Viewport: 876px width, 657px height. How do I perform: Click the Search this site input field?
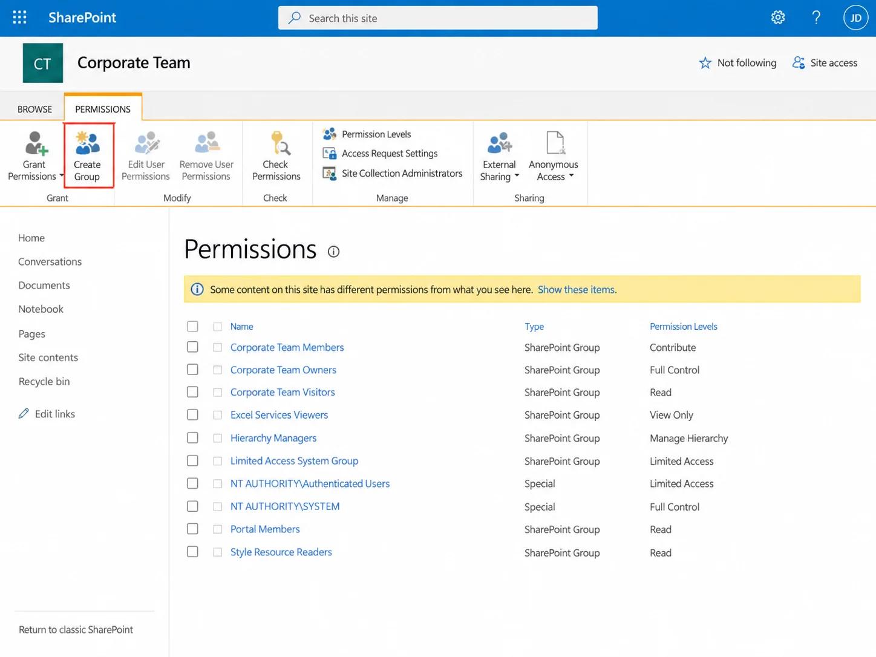coord(438,18)
